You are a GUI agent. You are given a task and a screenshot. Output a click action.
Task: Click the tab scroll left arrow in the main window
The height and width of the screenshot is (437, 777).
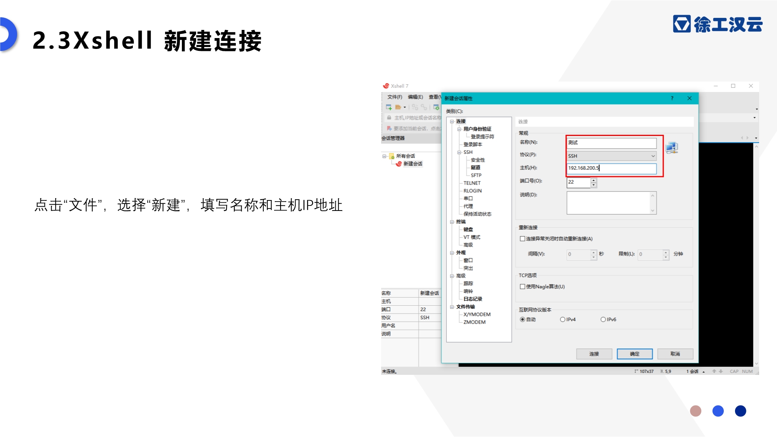tap(742, 138)
